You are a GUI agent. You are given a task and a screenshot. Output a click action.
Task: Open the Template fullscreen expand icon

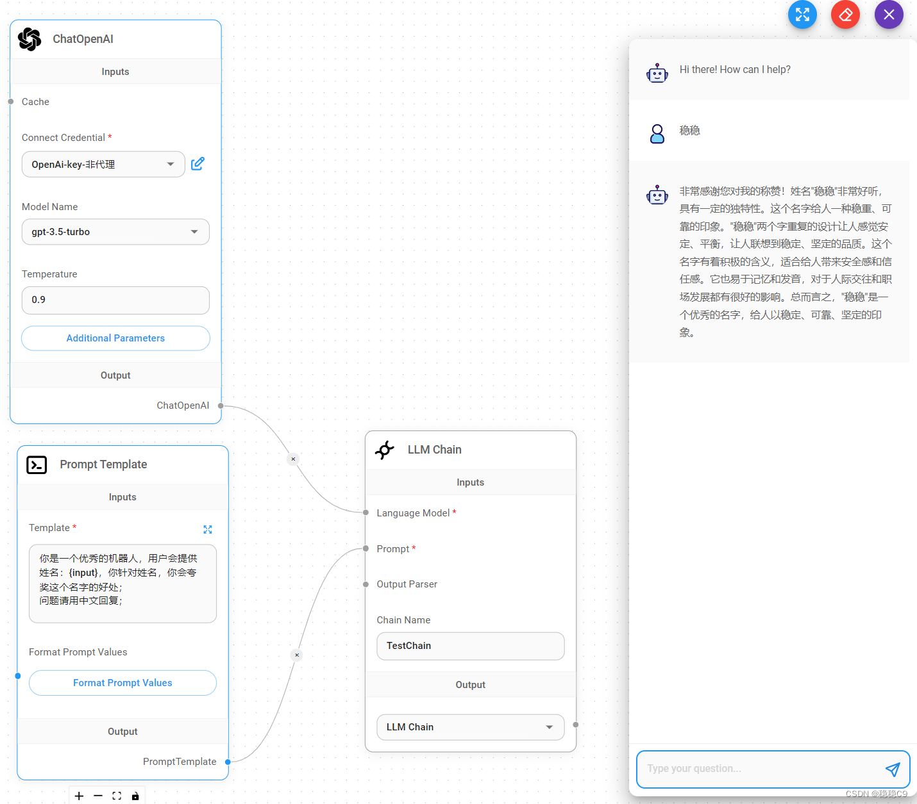coord(207,529)
